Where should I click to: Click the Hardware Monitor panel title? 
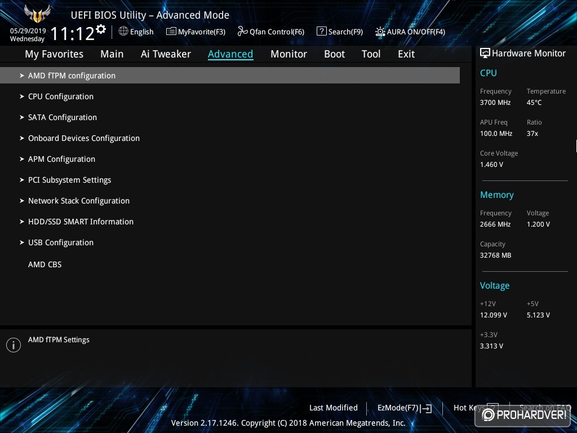(x=529, y=54)
